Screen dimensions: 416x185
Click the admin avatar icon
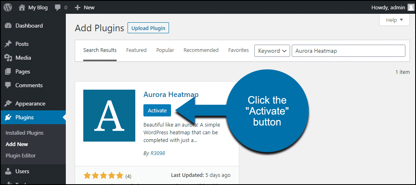(410, 7)
